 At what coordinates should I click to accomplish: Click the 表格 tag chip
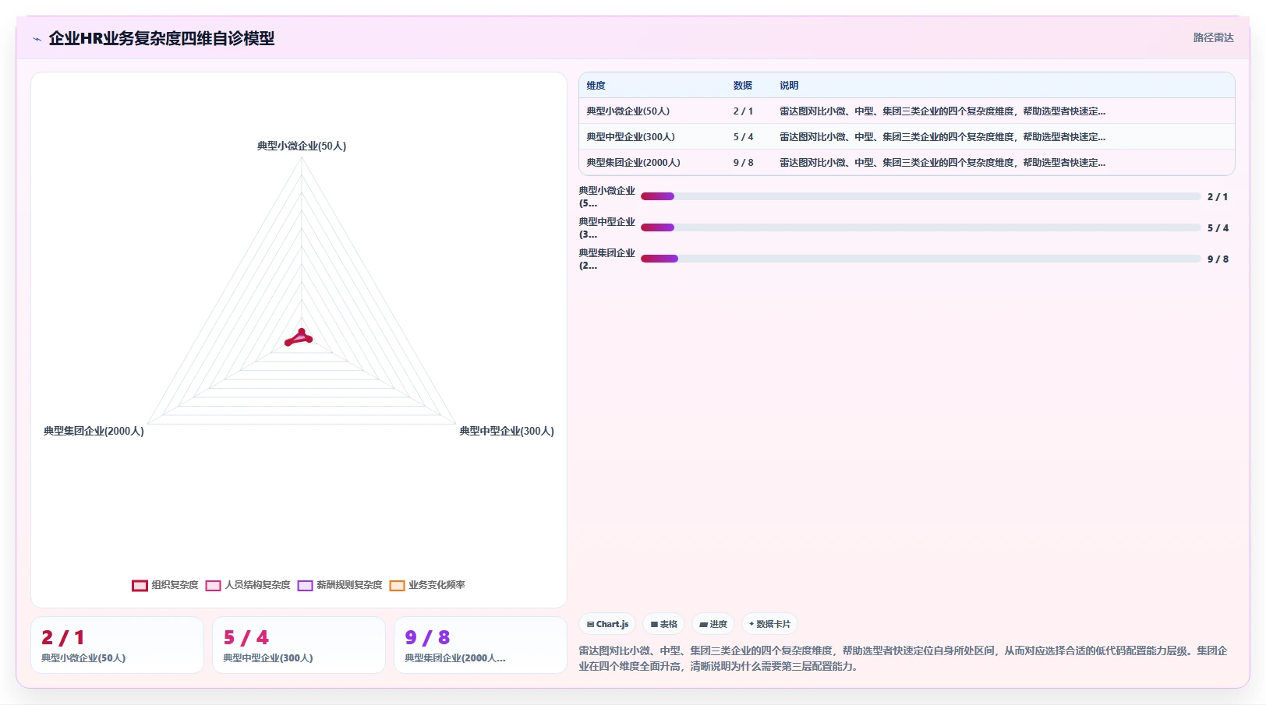[x=664, y=624]
